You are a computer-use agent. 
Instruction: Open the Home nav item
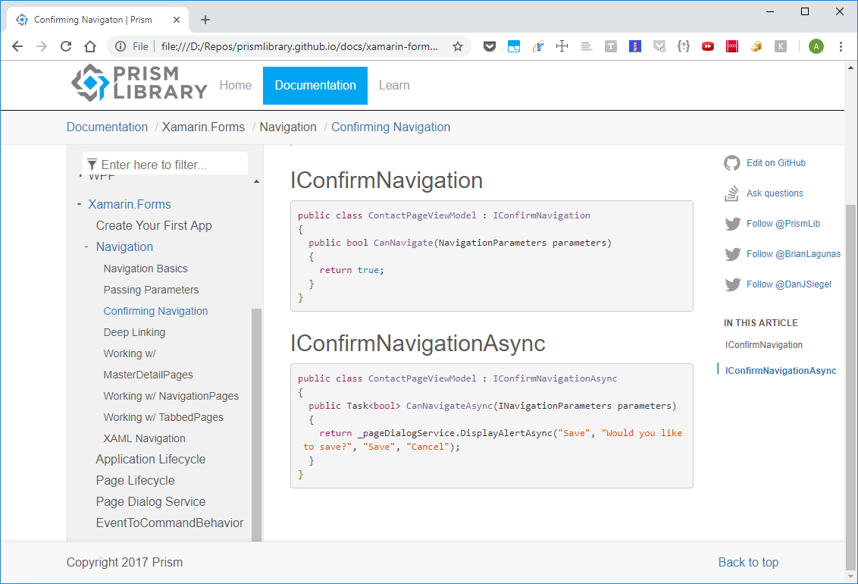click(235, 86)
